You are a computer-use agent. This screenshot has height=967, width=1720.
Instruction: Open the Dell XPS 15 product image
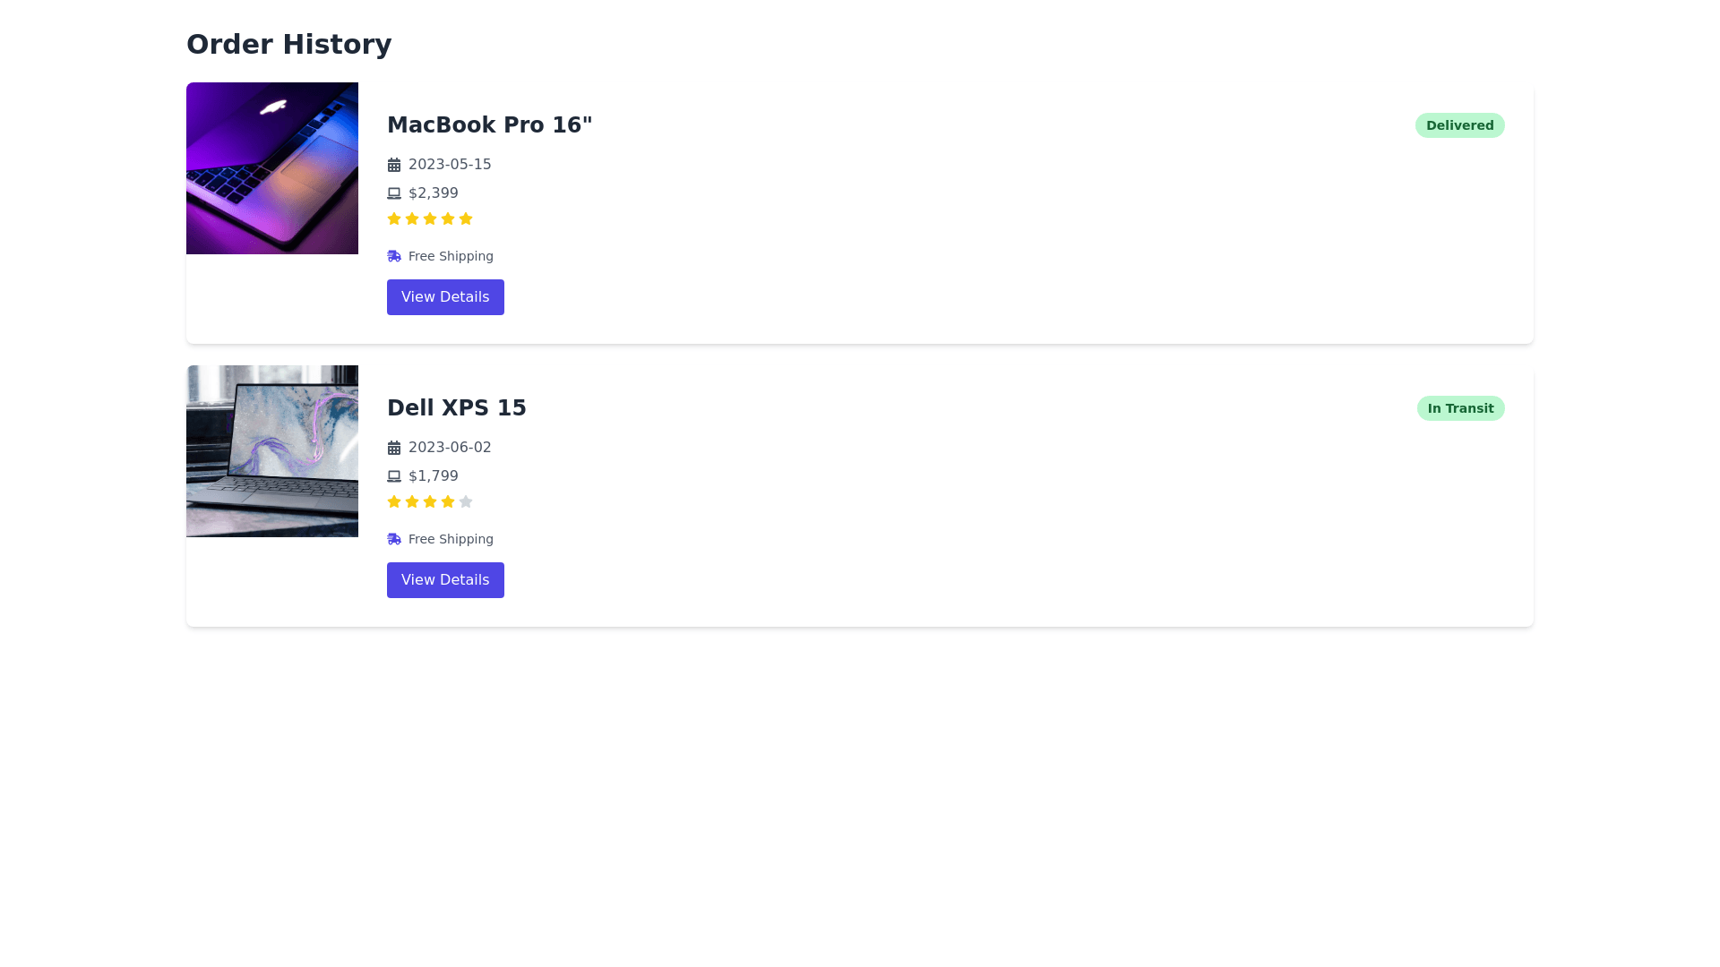pyautogui.click(x=272, y=451)
